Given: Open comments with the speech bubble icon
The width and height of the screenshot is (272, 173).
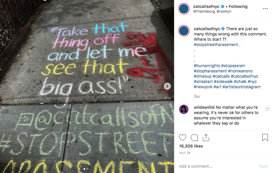Looking at the screenshot, I should (x=194, y=138).
